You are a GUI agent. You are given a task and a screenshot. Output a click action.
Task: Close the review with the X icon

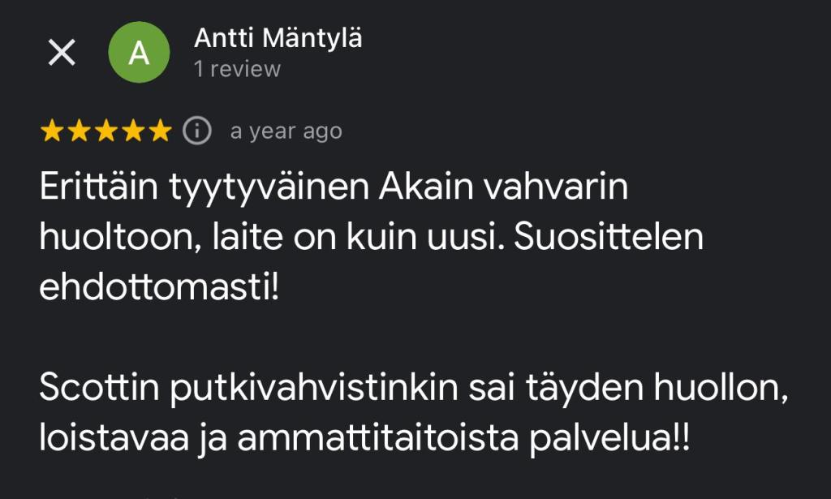62,54
